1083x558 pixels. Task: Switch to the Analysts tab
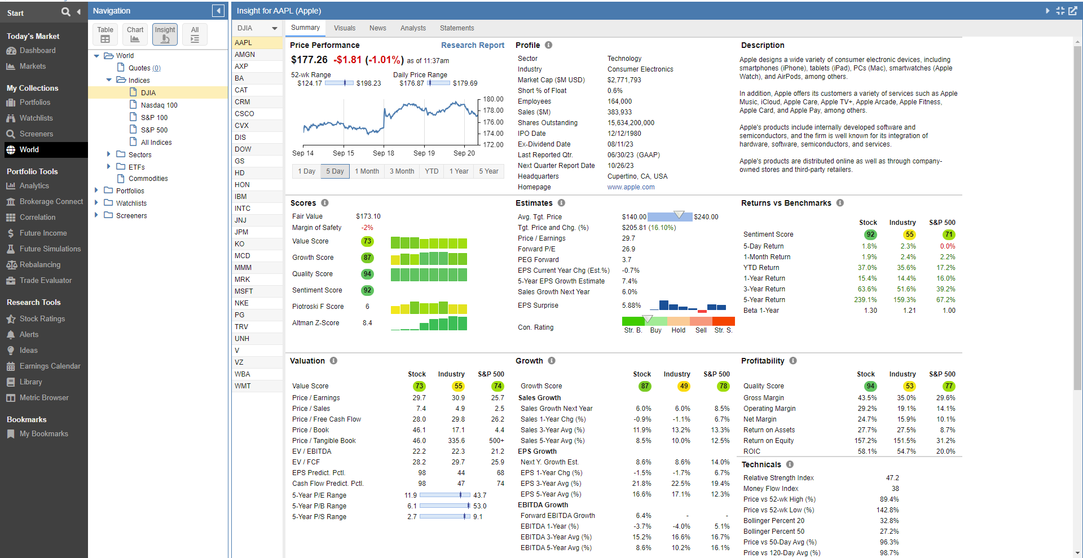(413, 28)
